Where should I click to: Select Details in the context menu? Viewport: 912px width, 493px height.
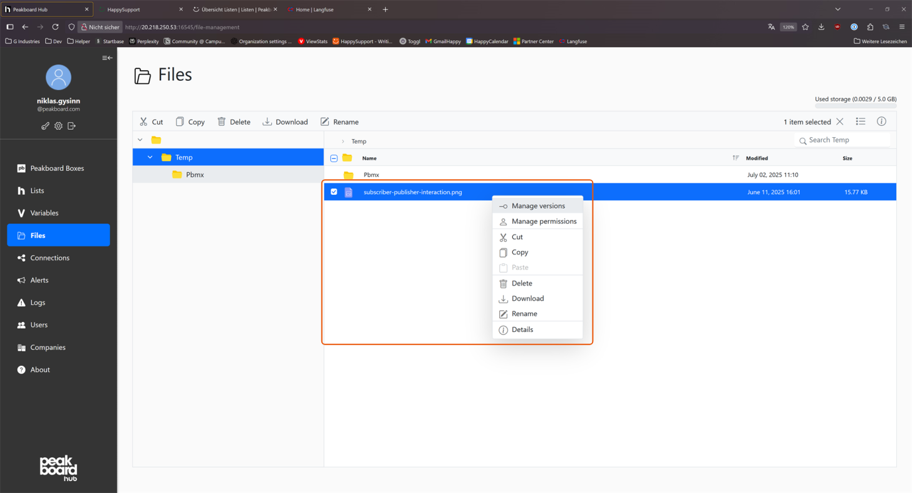click(x=522, y=330)
